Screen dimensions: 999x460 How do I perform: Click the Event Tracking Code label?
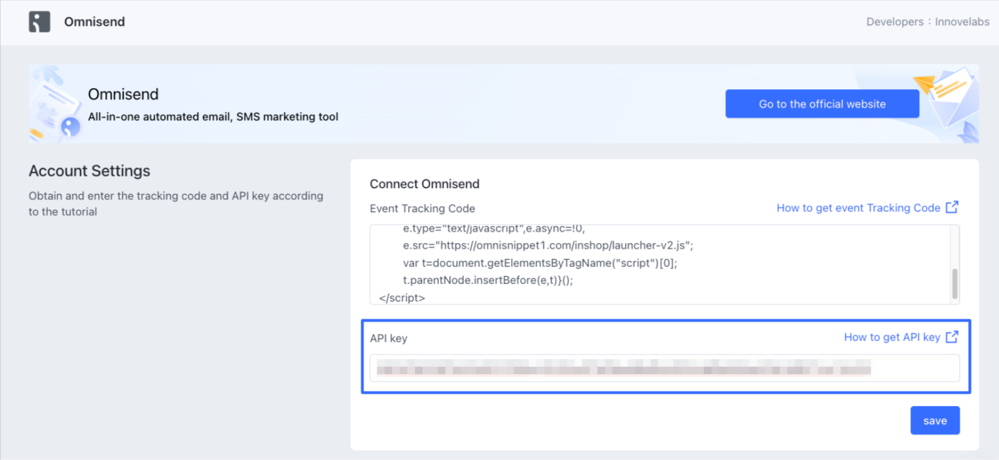click(422, 209)
